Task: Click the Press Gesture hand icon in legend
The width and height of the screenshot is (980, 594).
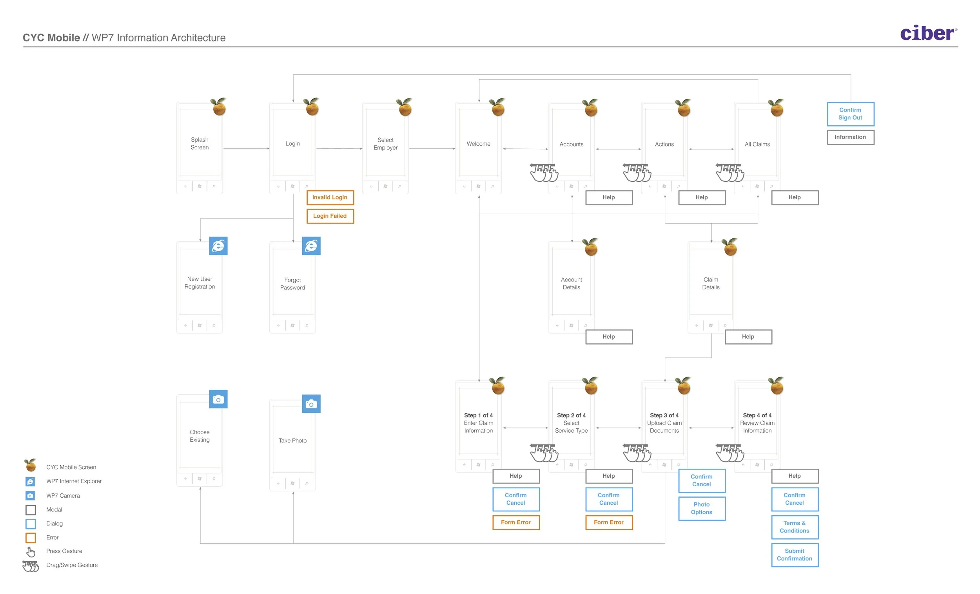Action: [x=31, y=551]
